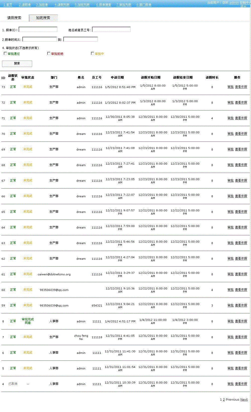The height and width of the screenshot is (412, 251).
Task: Open 7.审批列表 from navigation bar
Action: pyautogui.click(x=124, y=5)
